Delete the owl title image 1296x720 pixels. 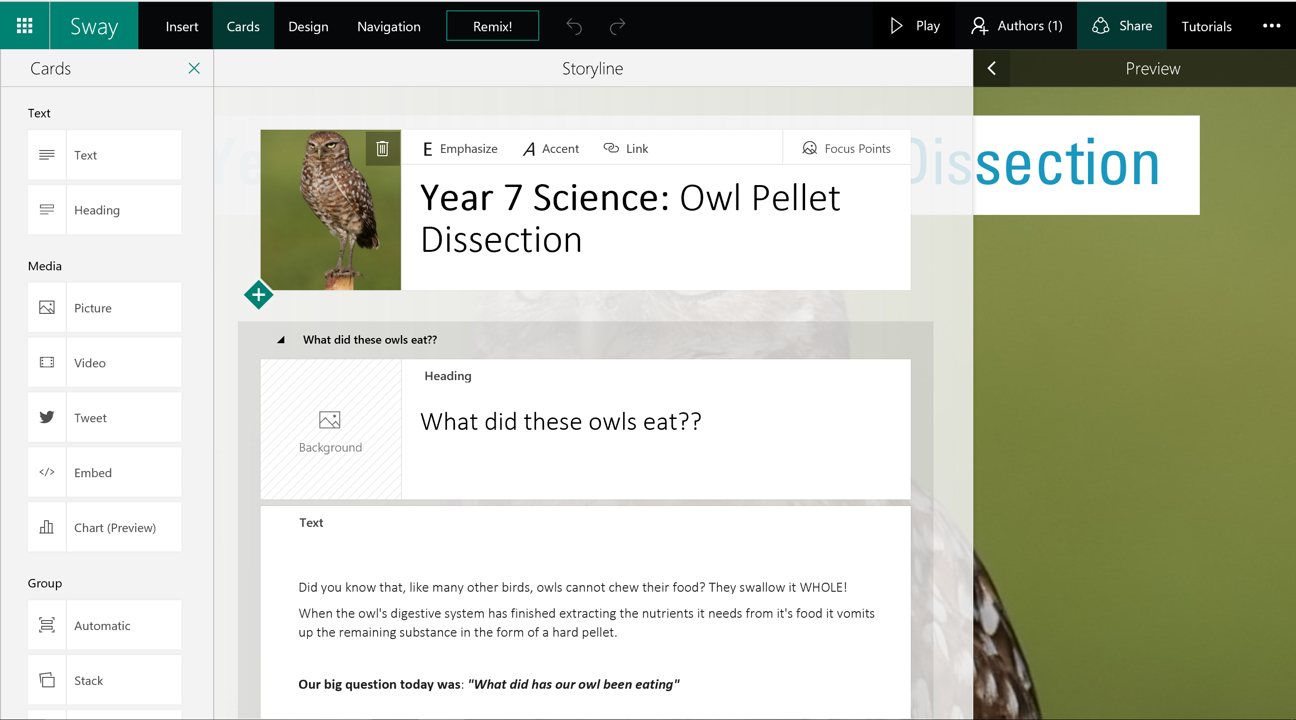click(x=382, y=148)
